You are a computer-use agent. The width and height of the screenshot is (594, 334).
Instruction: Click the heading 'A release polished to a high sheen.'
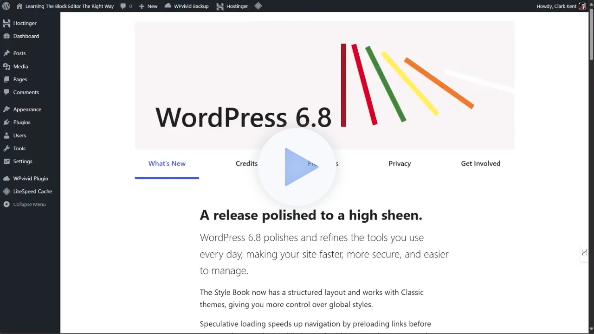(311, 215)
